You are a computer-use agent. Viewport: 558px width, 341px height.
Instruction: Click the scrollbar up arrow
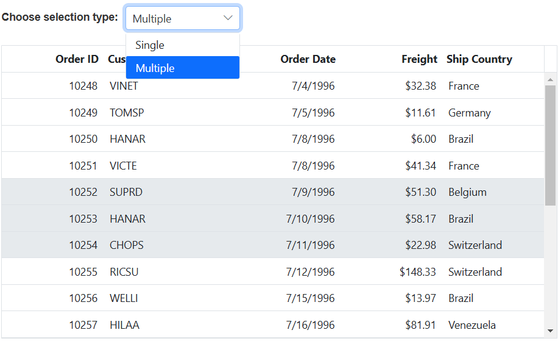tap(550, 78)
